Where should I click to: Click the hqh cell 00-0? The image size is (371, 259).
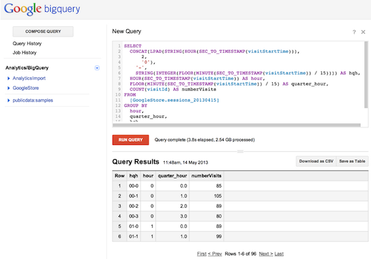click(134, 186)
